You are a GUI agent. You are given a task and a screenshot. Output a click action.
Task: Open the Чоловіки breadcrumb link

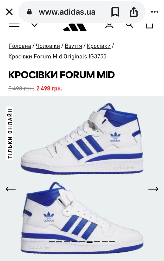(48, 46)
